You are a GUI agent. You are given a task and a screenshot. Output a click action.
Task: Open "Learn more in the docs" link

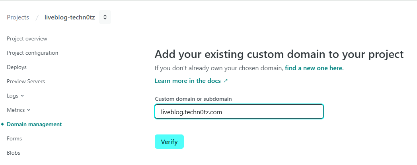tap(188, 81)
